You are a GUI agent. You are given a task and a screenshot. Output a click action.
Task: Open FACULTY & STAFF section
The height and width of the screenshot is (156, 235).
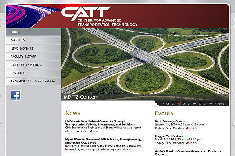[x=34, y=57]
